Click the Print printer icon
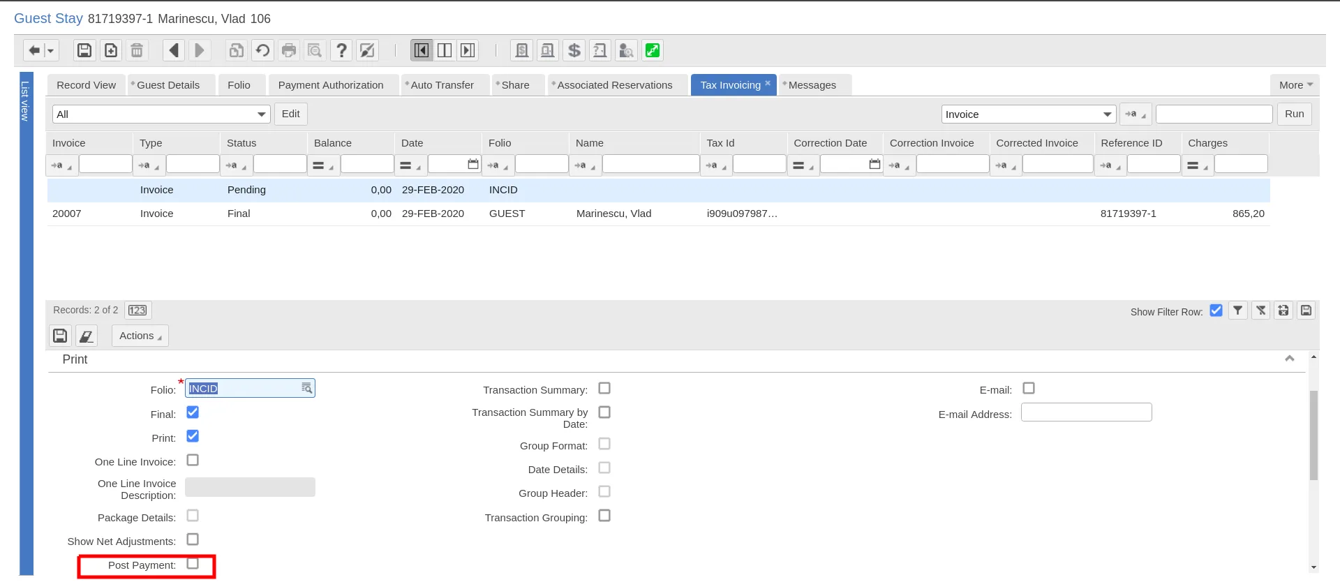The height and width of the screenshot is (582, 1340). click(288, 50)
